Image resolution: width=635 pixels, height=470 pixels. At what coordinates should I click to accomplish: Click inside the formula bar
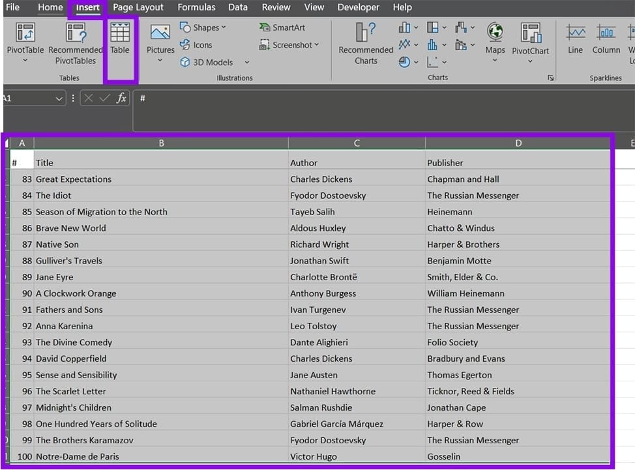(x=385, y=110)
